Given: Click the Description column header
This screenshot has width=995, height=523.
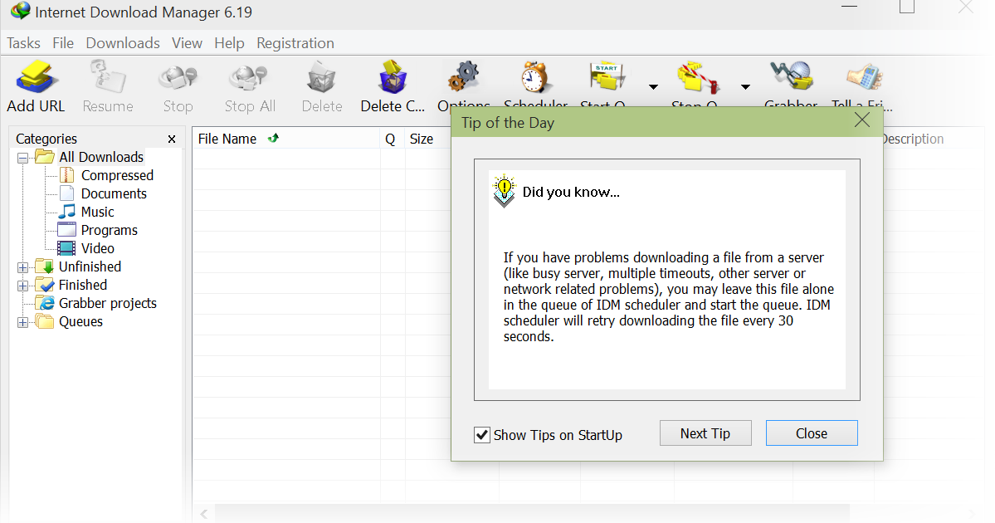Looking at the screenshot, I should [x=913, y=139].
